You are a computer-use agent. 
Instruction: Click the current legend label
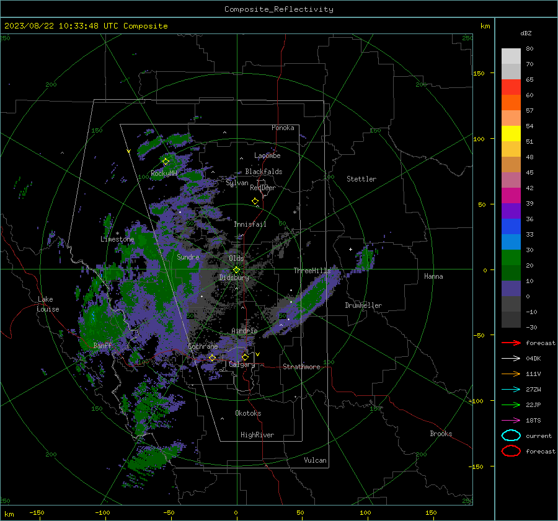click(539, 436)
